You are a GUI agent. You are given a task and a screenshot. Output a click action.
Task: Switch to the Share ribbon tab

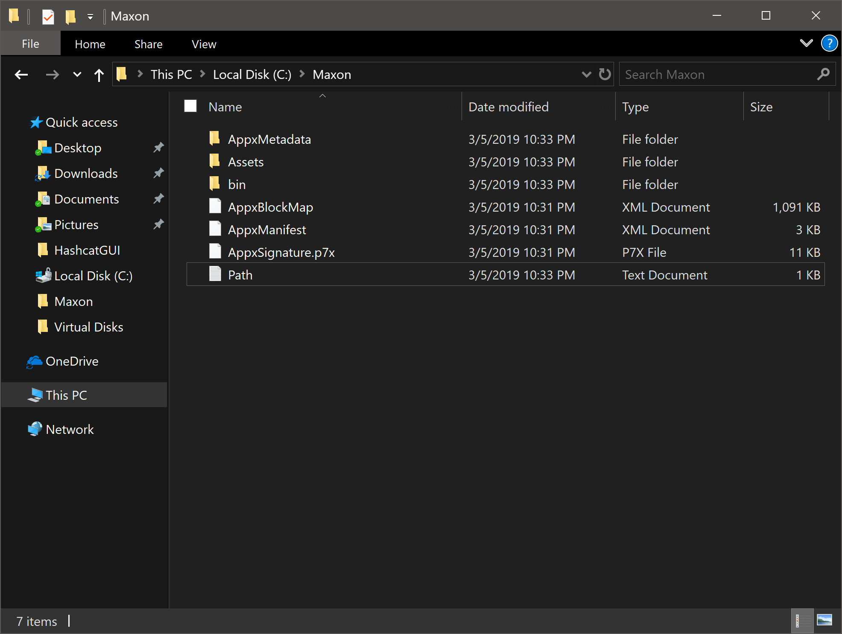pyautogui.click(x=149, y=44)
